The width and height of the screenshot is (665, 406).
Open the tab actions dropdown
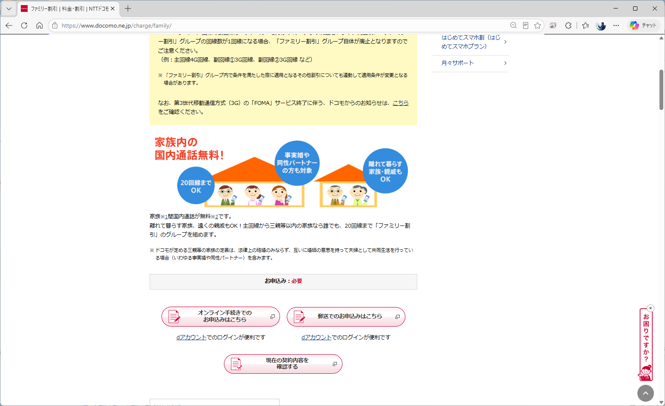pos(9,8)
